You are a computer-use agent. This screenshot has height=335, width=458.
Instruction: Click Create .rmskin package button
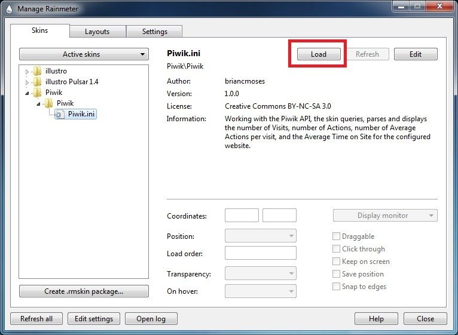click(x=84, y=291)
